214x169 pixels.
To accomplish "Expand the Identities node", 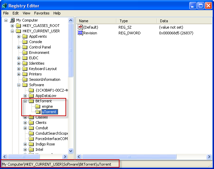I will (x=19, y=63).
